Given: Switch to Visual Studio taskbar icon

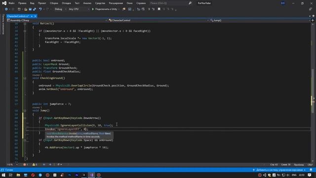Looking at the screenshot, I should (91, 175).
